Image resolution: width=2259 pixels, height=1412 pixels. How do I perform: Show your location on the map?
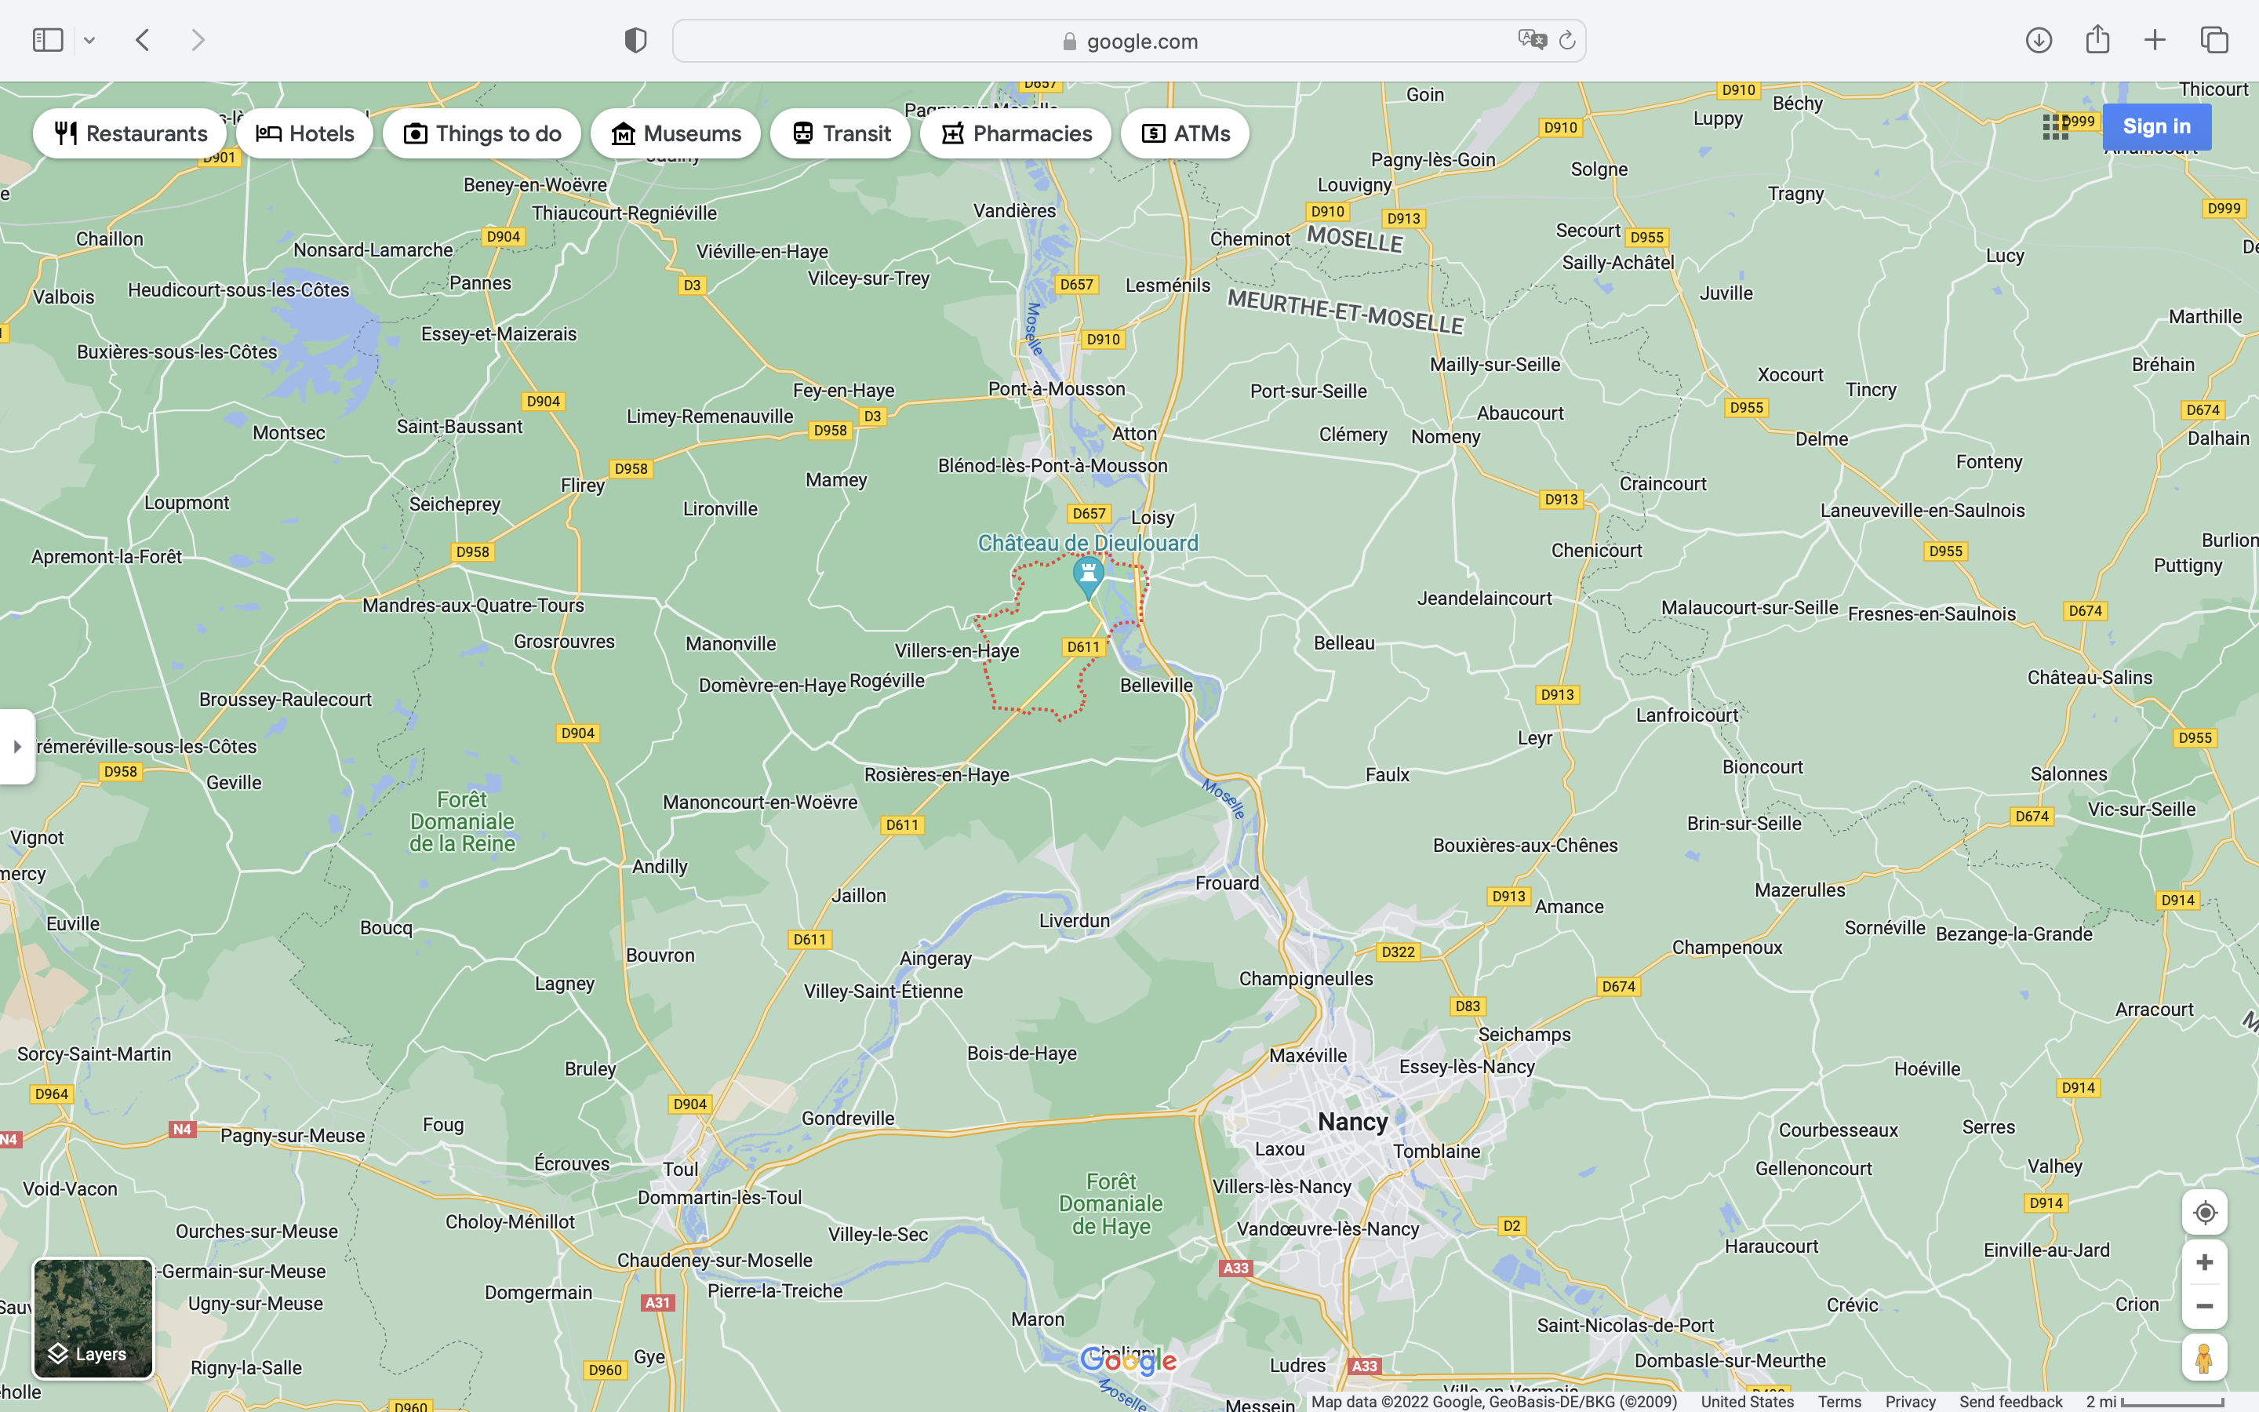coord(2204,1212)
